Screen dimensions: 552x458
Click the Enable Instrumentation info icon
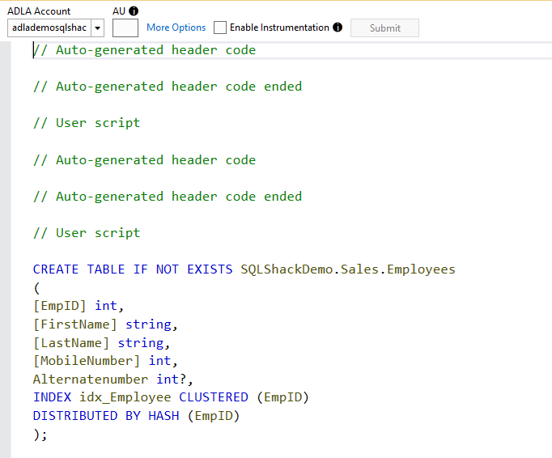tap(338, 28)
